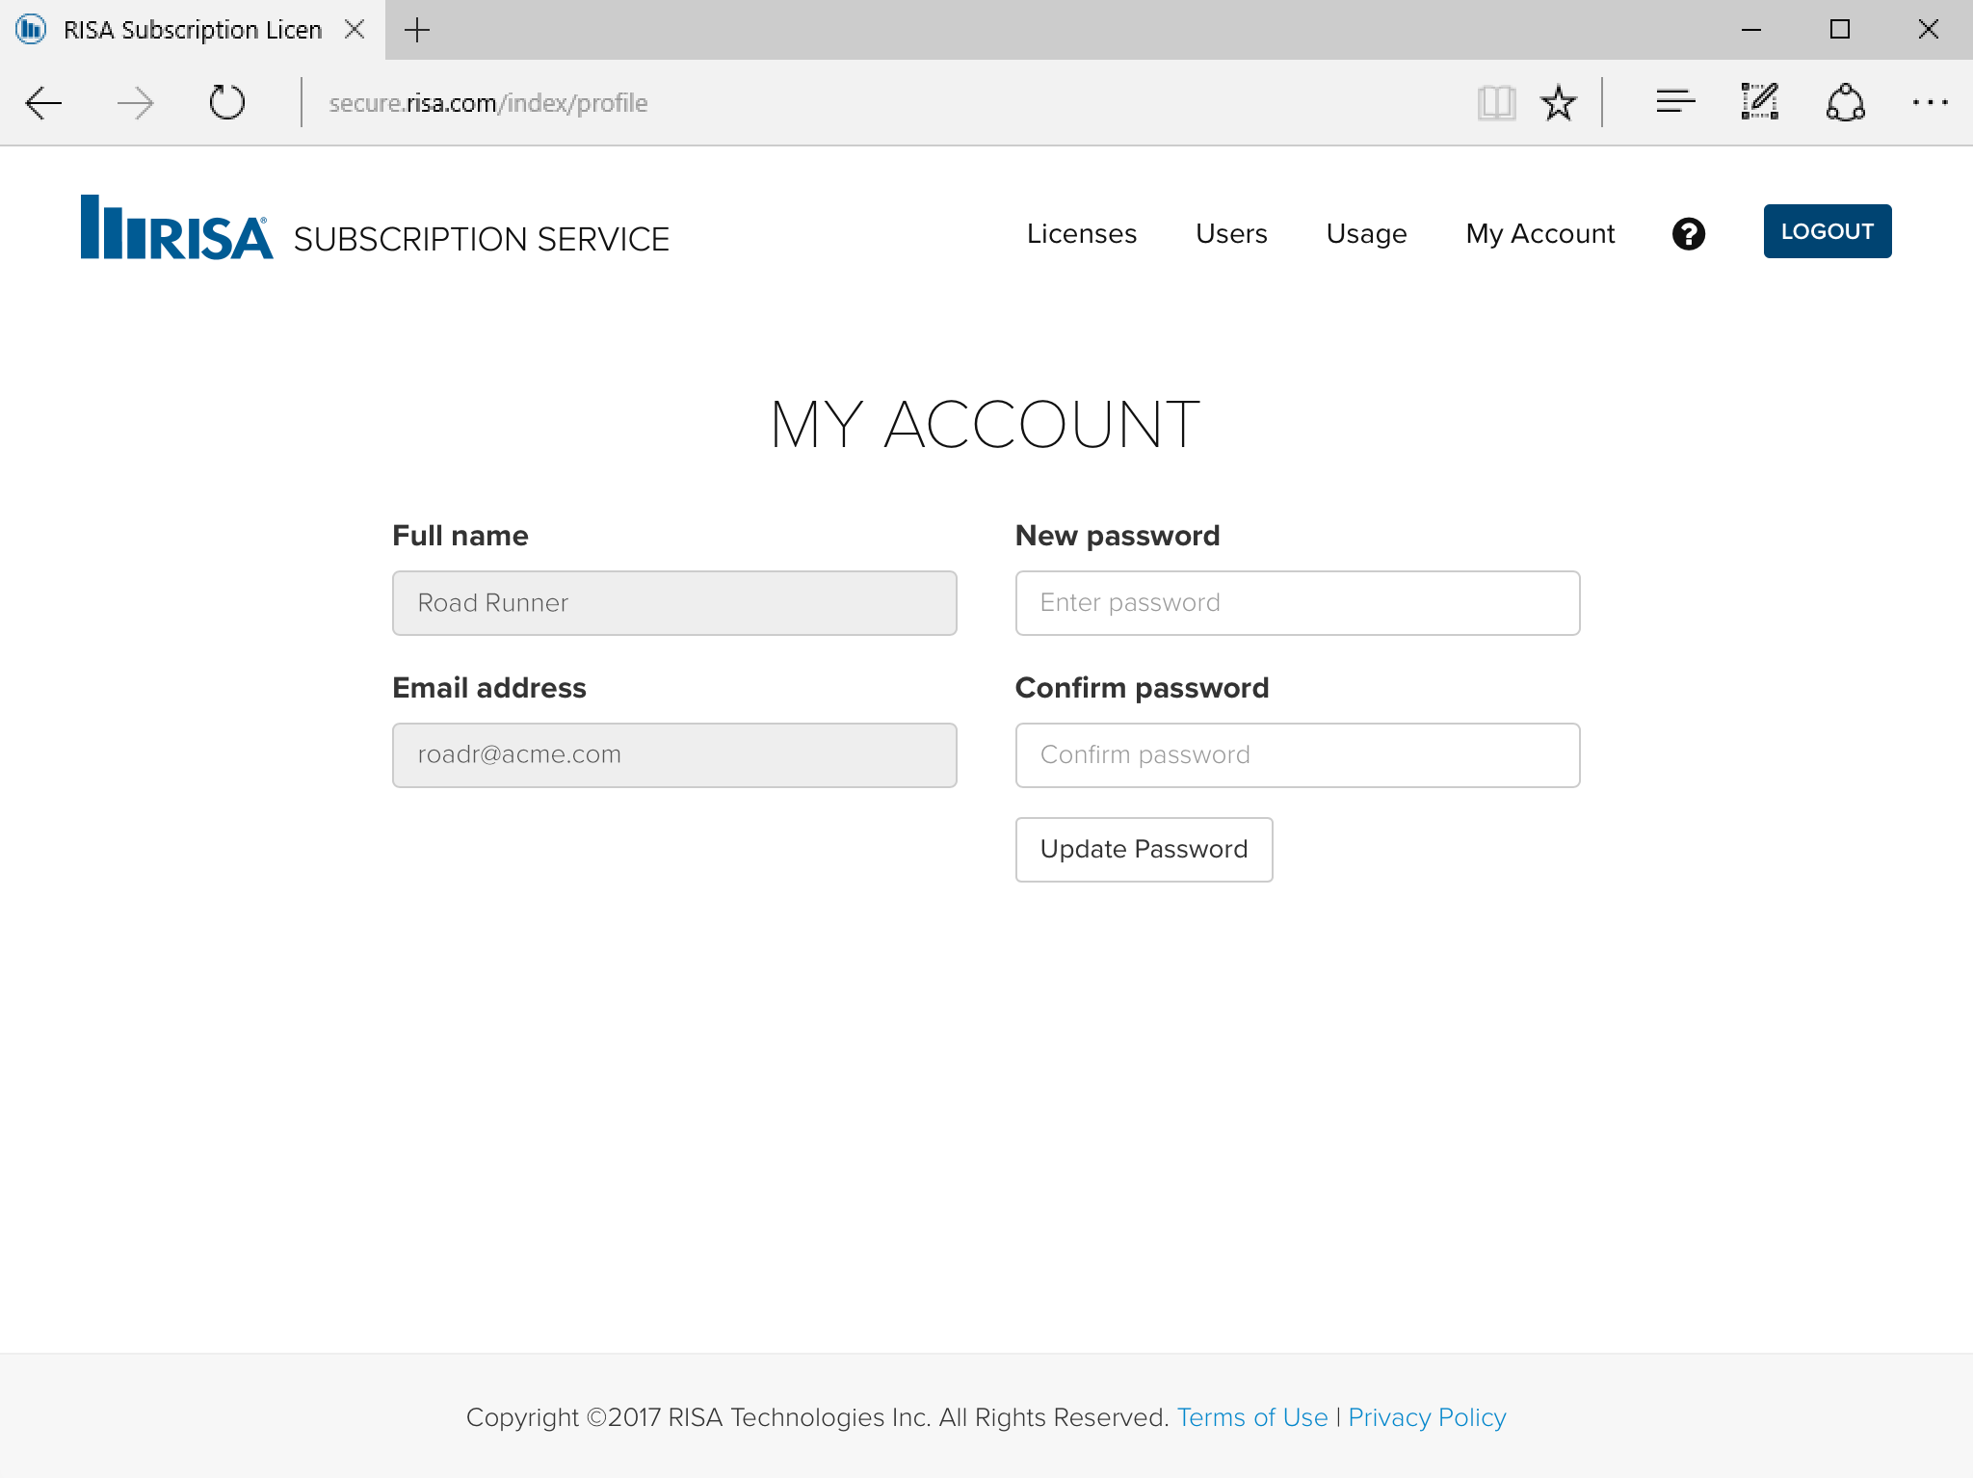Open the Licenses menu item

click(x=1082, y=233)
